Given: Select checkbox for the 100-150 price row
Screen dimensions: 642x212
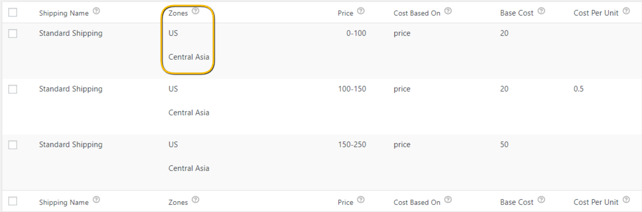Looking at the screenshot, I should pos(13,89).
